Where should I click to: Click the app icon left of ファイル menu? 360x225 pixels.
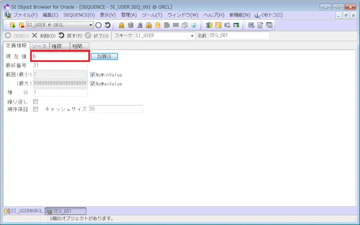(8, 15)
